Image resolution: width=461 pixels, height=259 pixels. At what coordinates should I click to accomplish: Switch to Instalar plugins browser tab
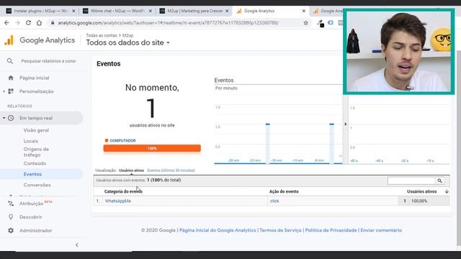tap(40, 11)
